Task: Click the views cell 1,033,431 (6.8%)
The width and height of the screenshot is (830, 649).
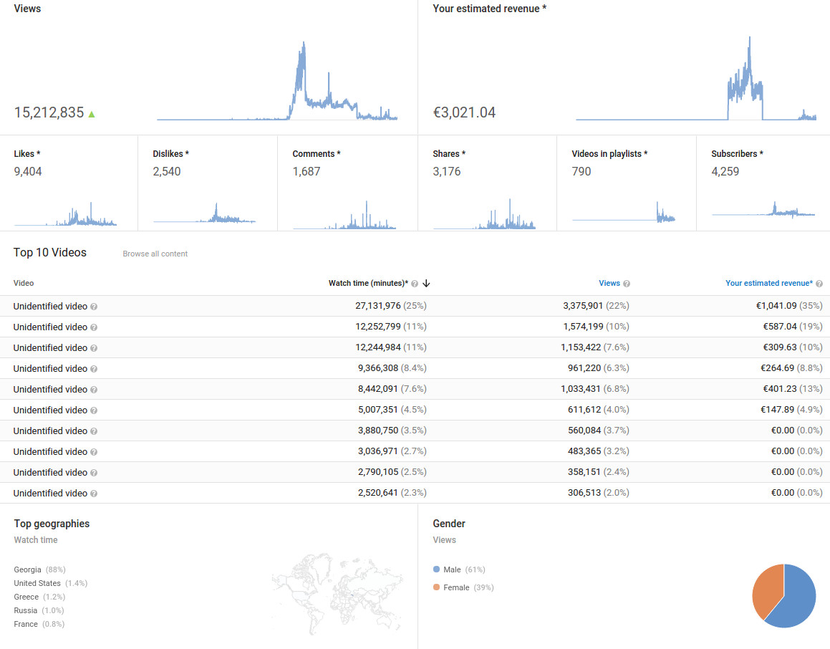Action: pyautogui.click(x=595, y=389)
